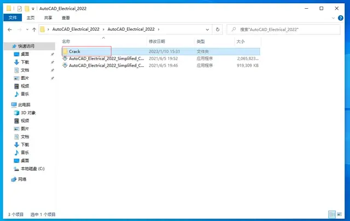The width and height of the screenshot is (350, 221).
Task: Click the Crack folder modified date 2023/1/10 15:31
Action: click(x=164, y=51)
